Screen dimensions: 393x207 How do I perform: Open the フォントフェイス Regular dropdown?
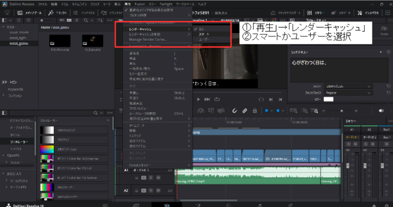tap(348, 93)
